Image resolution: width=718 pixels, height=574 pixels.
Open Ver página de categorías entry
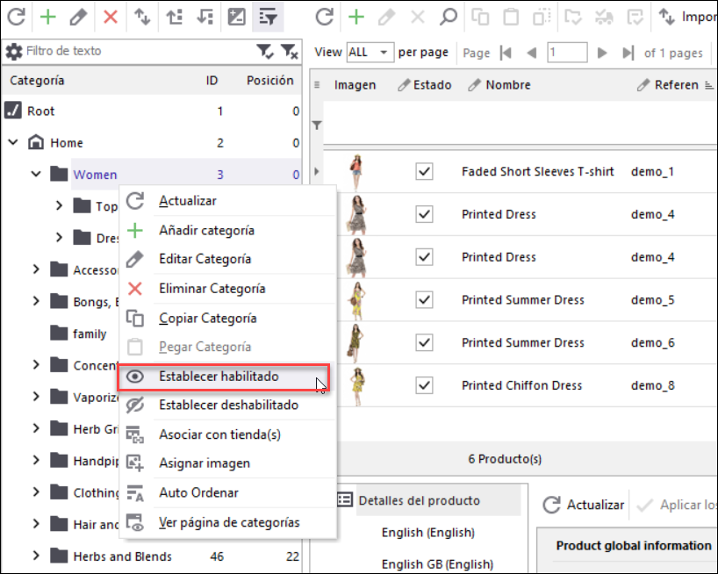point(227,522)
